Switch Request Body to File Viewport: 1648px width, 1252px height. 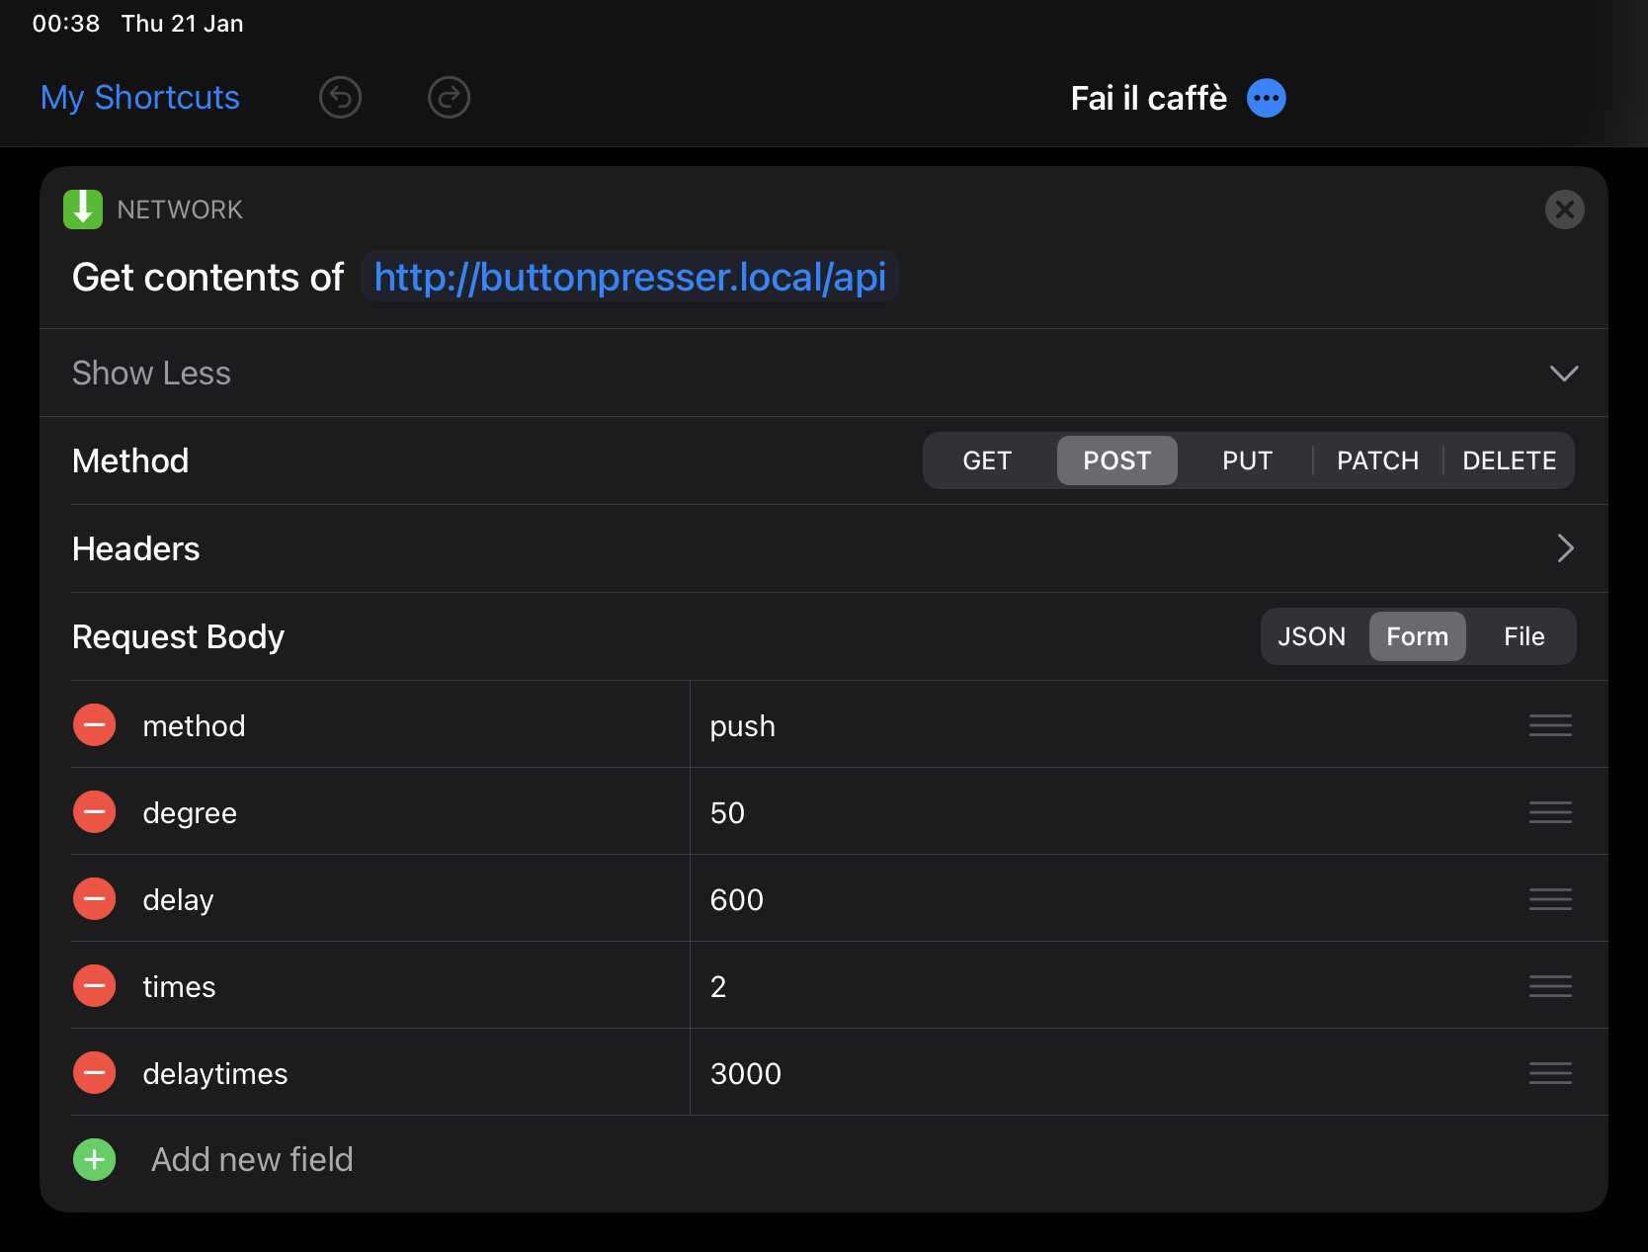(1523, 636)
